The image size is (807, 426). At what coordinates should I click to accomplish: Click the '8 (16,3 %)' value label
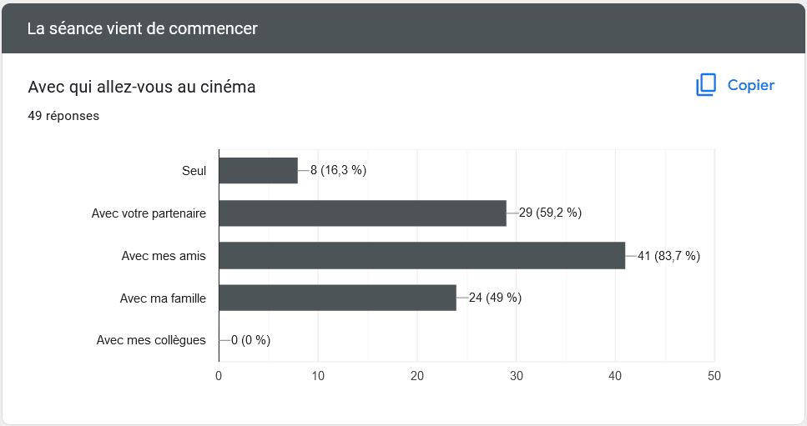[338, 170]
